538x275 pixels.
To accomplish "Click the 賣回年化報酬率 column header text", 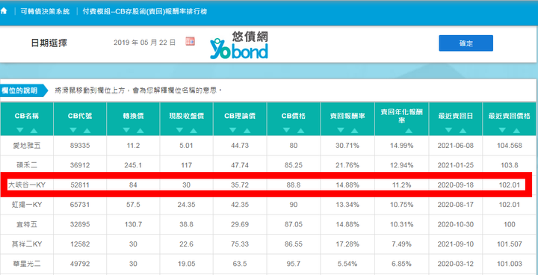I will tap(401, 116).
